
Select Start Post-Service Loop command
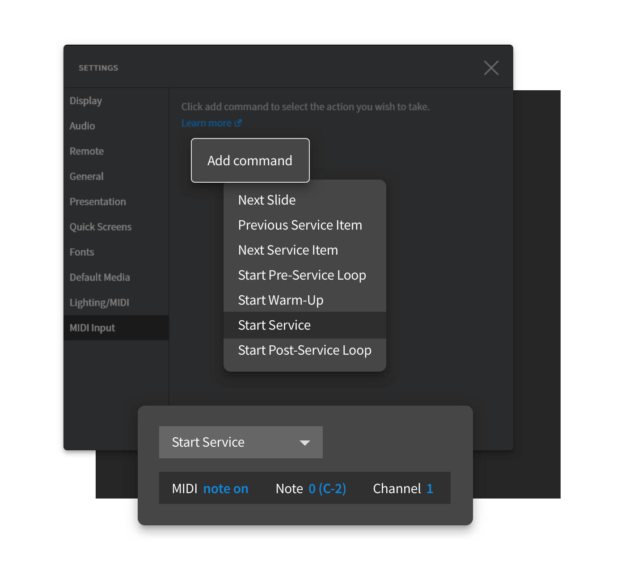[x=305, y=350]
